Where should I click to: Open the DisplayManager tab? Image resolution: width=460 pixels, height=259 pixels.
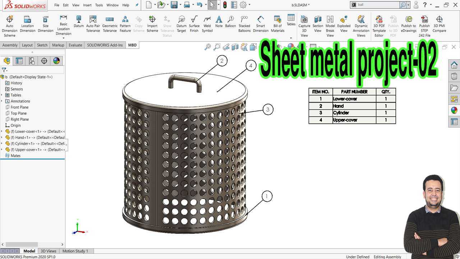pyautogui.click(x=56, y=61)
